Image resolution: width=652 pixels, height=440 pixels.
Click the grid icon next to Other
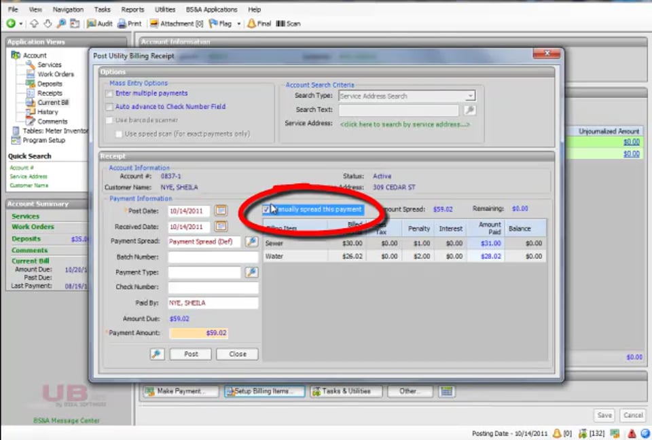[447, 391]
